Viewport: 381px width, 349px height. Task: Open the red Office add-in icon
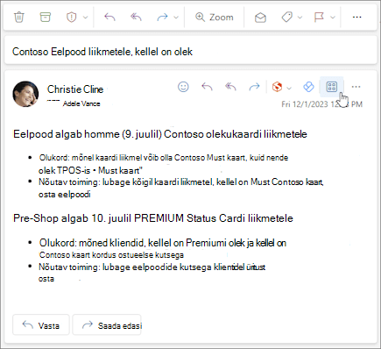[x=277, y=87]
